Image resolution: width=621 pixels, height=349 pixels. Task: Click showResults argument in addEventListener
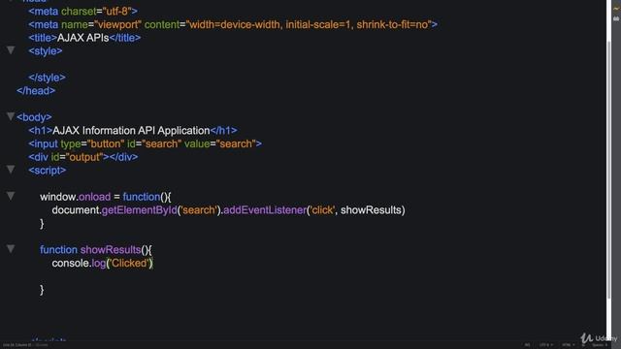click(371, 210)
